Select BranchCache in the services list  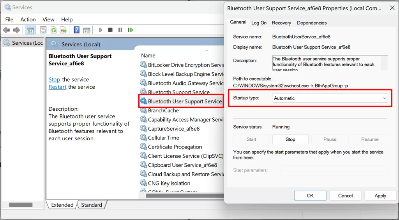pyautogui.click(x=163, y=110)
